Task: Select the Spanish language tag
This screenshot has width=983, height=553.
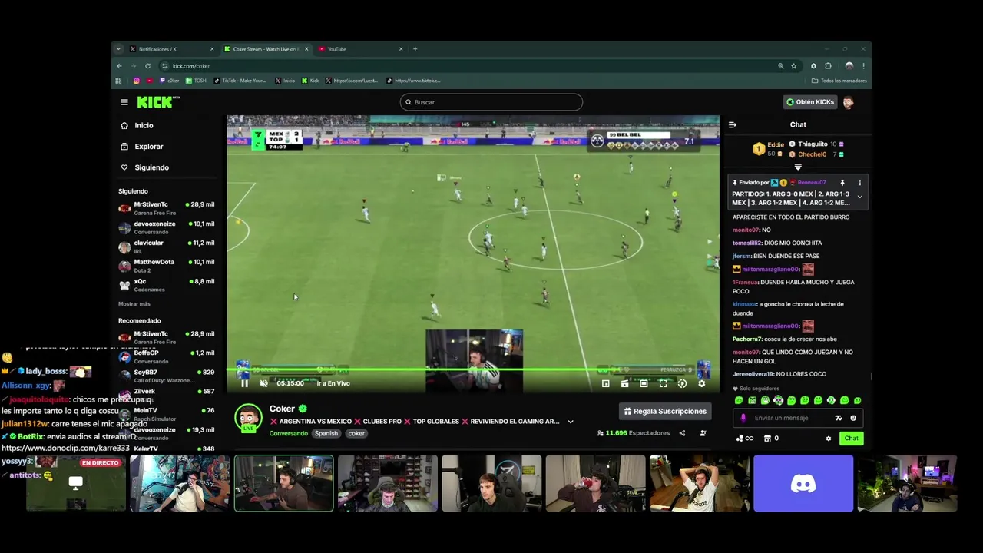Action: 326,433
